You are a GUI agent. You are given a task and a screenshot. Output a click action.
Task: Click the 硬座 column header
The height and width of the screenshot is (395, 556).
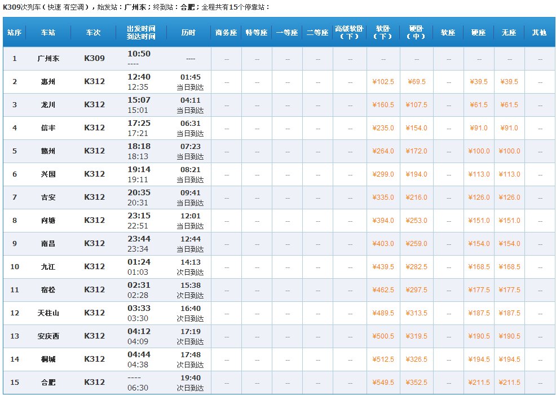(x=479, y=33)
